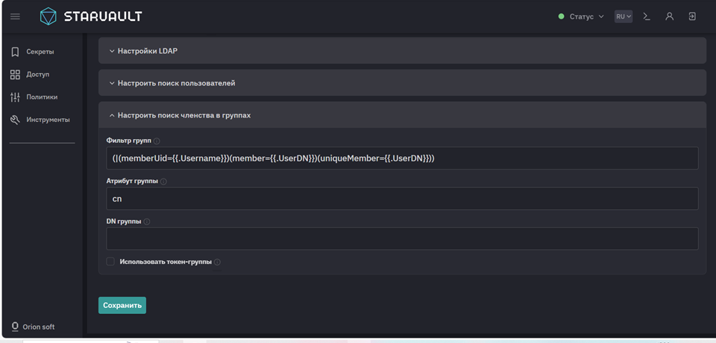Viewport: 716px width, 343px height.
Task: Open the console terminal icon
Action: point(647,16)
